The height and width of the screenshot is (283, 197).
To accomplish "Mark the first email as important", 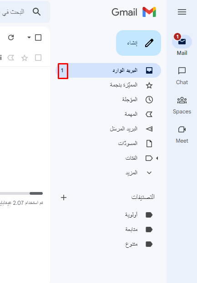I will click(11, 58).
